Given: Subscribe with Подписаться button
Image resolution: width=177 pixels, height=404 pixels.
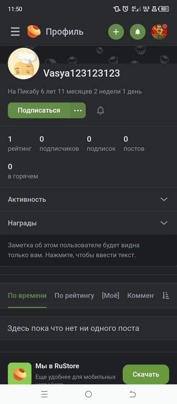Looking at the screenshot, I should tap(39, 110).
